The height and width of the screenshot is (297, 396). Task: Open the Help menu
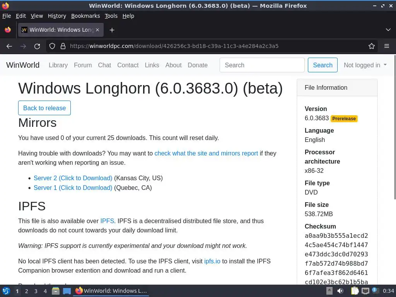pos(128,16)
